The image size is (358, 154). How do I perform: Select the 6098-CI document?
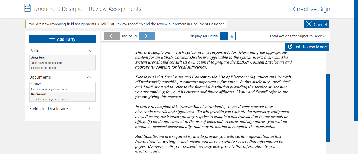(62, 87)
